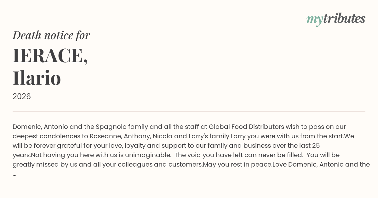Click the mytributes logo
The height and width of the screenshot is (198, 378).
click(x=336, y=19)
